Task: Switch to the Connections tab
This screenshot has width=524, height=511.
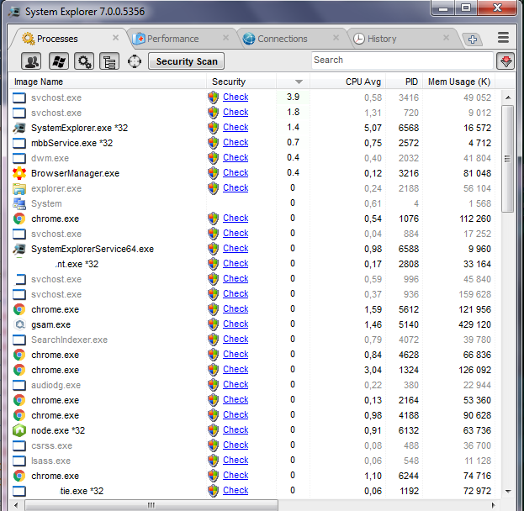Action: coord(282,39)
